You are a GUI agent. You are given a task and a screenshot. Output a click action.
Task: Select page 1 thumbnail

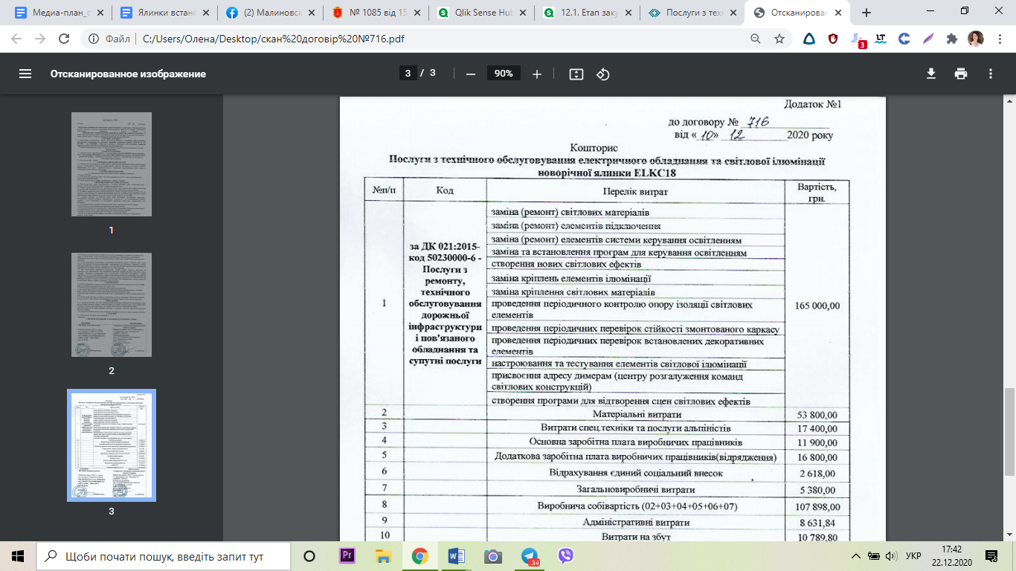click(112, 164)
